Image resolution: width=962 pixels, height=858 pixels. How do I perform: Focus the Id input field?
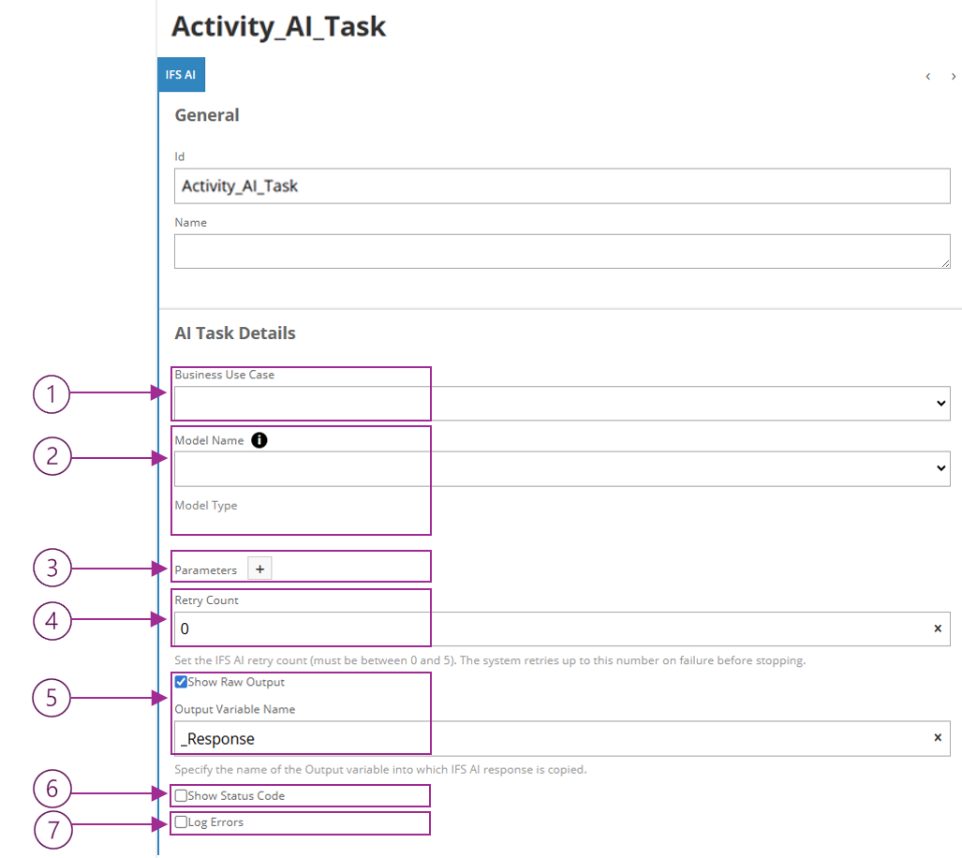click(562, 186)
